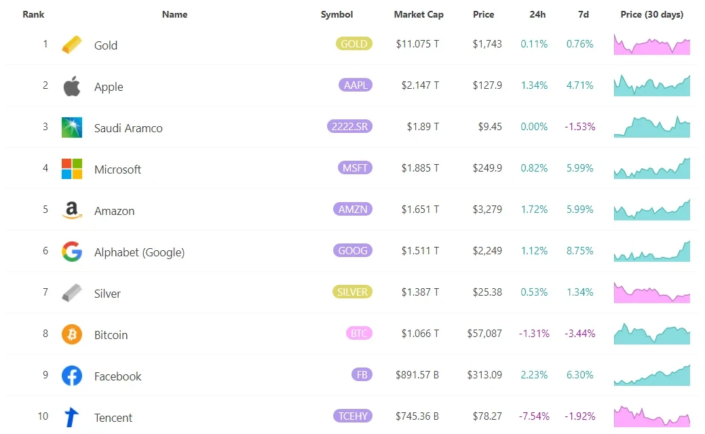Image resolution: width=705 pixels, height=434 pixels.
Task: Click the Tencent logo icon
Action: click(71, 416)
